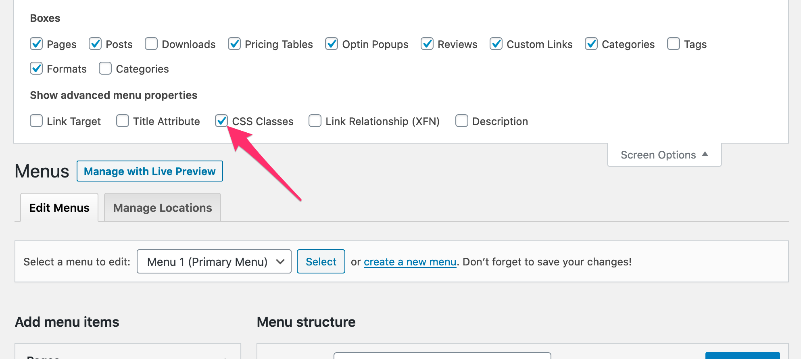This screenshot has height=359, width=801.
Task: Enable the Downloads checkbox
Action: click(x=151, y=44)
